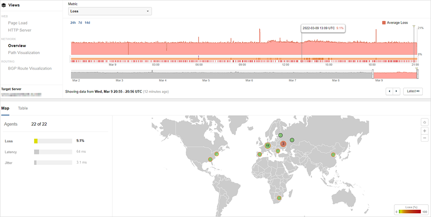Jump to Latest data button
431x217 pixels.
(x=413, y=91)
